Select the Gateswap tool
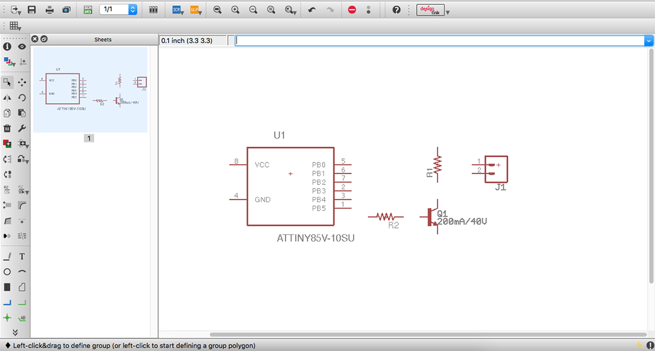This screenshot has height=351, width=655. 7,174
